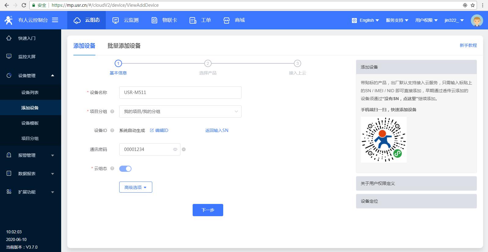Click the hamburger menu icon to collapse sidebar
This screenshot has width=488, height=252.
point(55,20)
